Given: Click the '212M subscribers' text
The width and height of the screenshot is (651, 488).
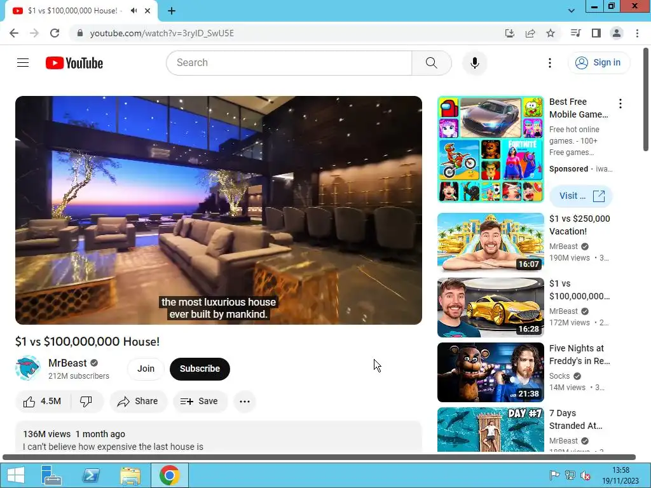Looking at the screenshot, I should [x=79, y=376].
